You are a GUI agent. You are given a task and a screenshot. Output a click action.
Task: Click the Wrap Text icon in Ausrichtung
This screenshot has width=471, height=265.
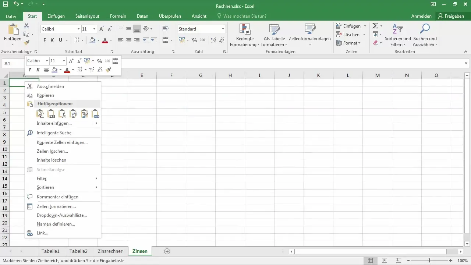point(165,29)
